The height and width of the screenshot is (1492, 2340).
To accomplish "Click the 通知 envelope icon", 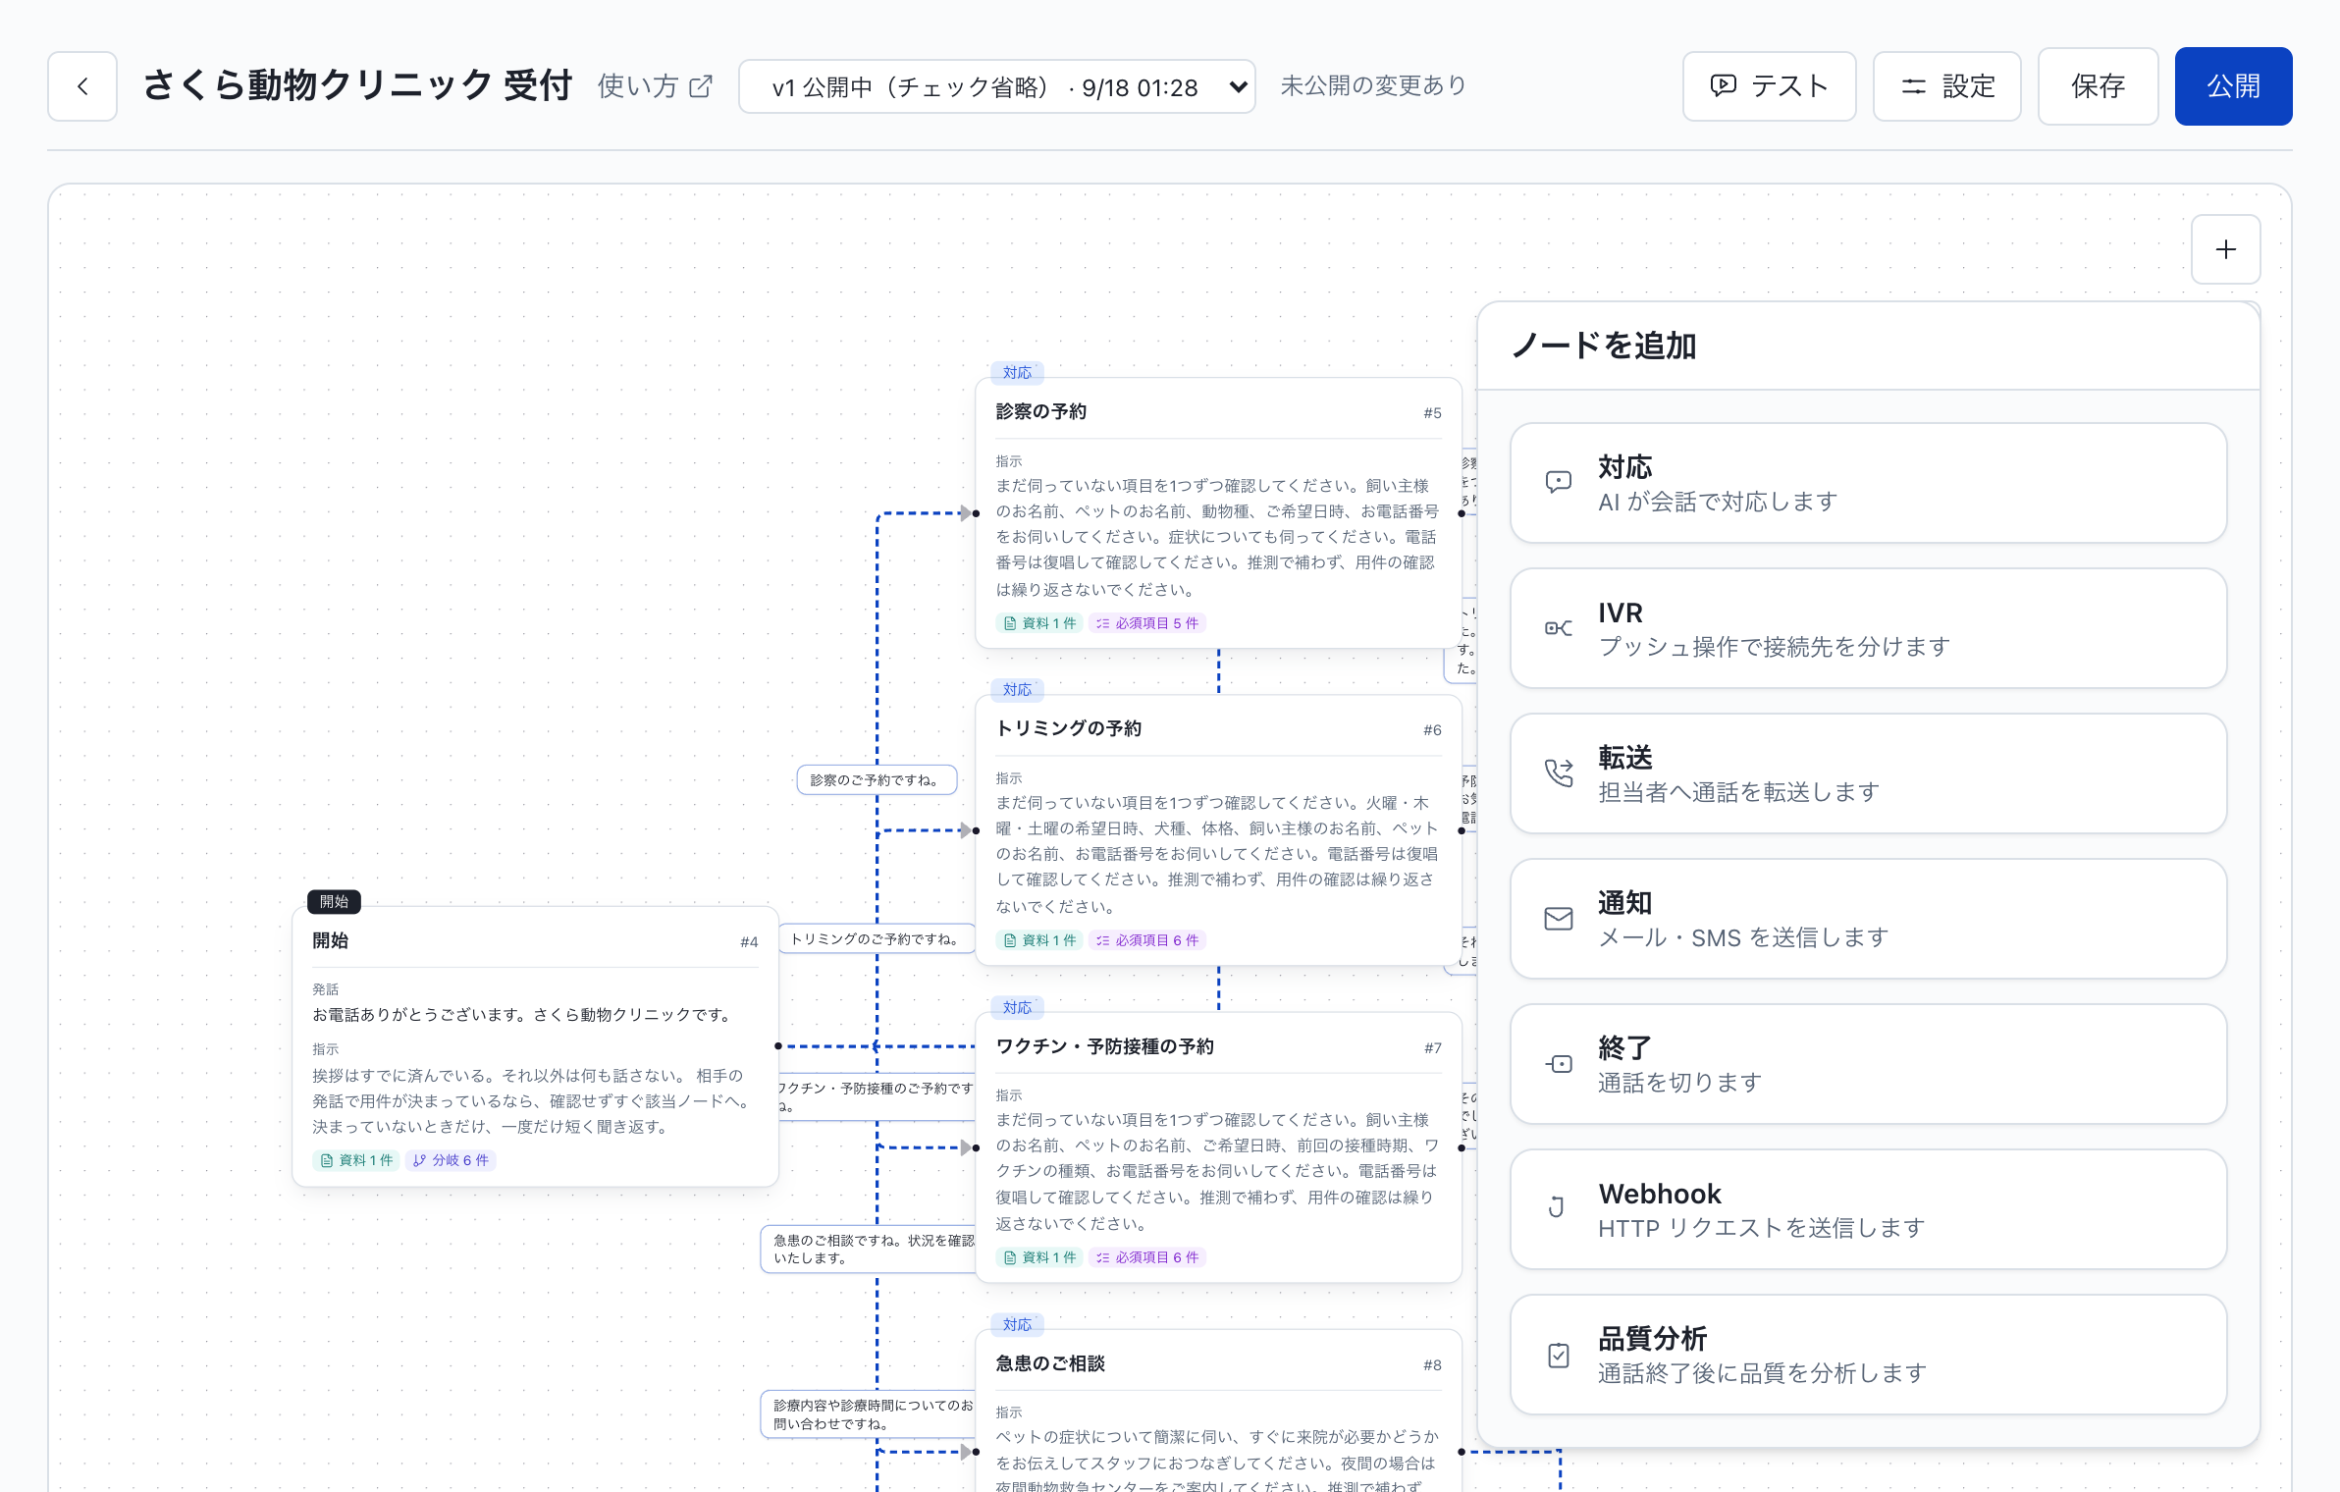I will tap(1558, 919).
